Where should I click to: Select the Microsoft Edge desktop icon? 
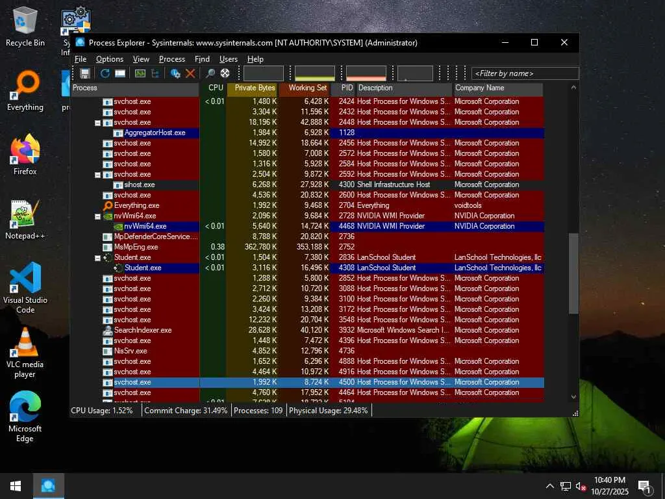tap(25, 417)
